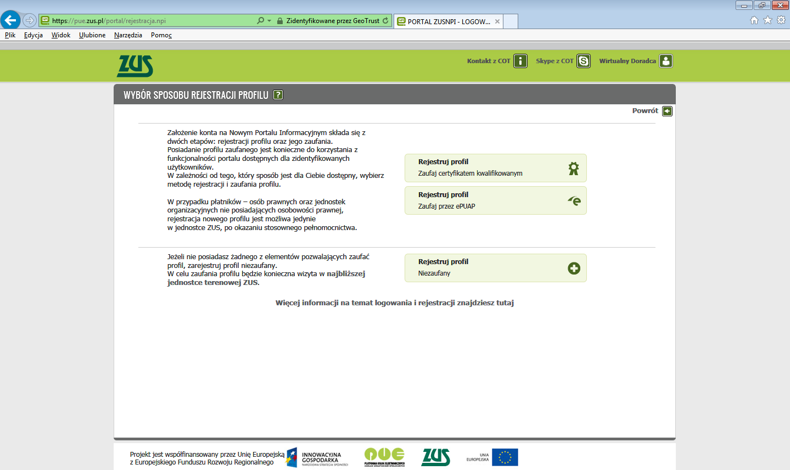Open browser home icon
The image size is (790, 470).
tap(754, 20)
